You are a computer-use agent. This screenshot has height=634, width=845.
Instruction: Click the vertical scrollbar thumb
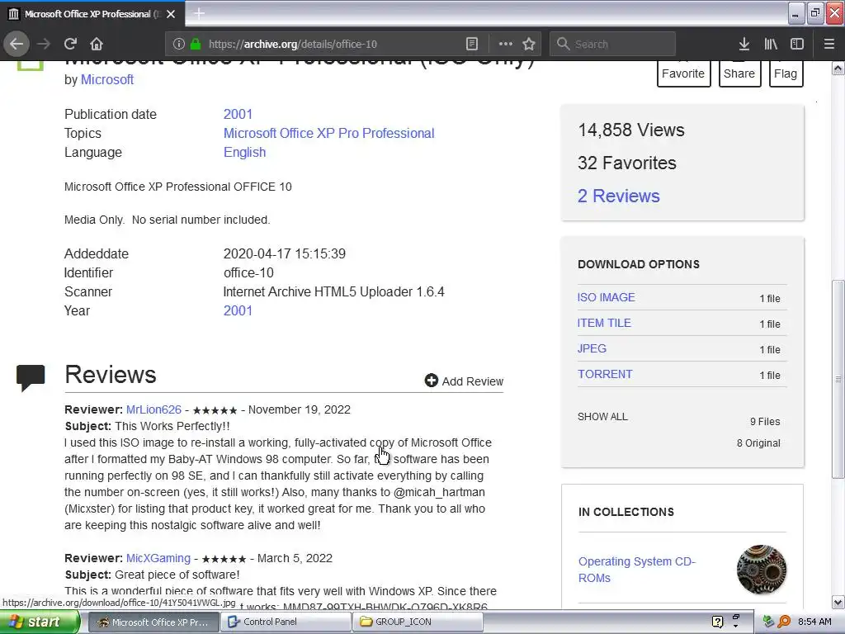click(838, 379)
